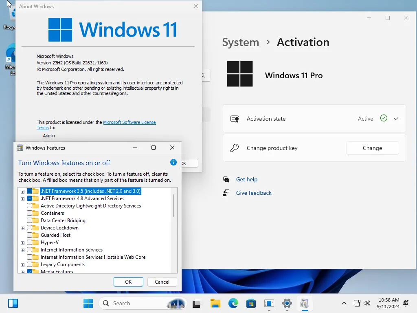Image resolution: width=417 pixels, height=313 pixels.
Task: Click the help icon in Windows Features
Action: pyautogui.click(x=173, y=162)
